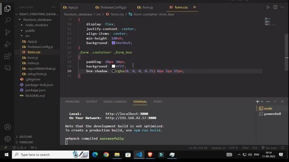Open Run and Debug view

coord(7,44)
